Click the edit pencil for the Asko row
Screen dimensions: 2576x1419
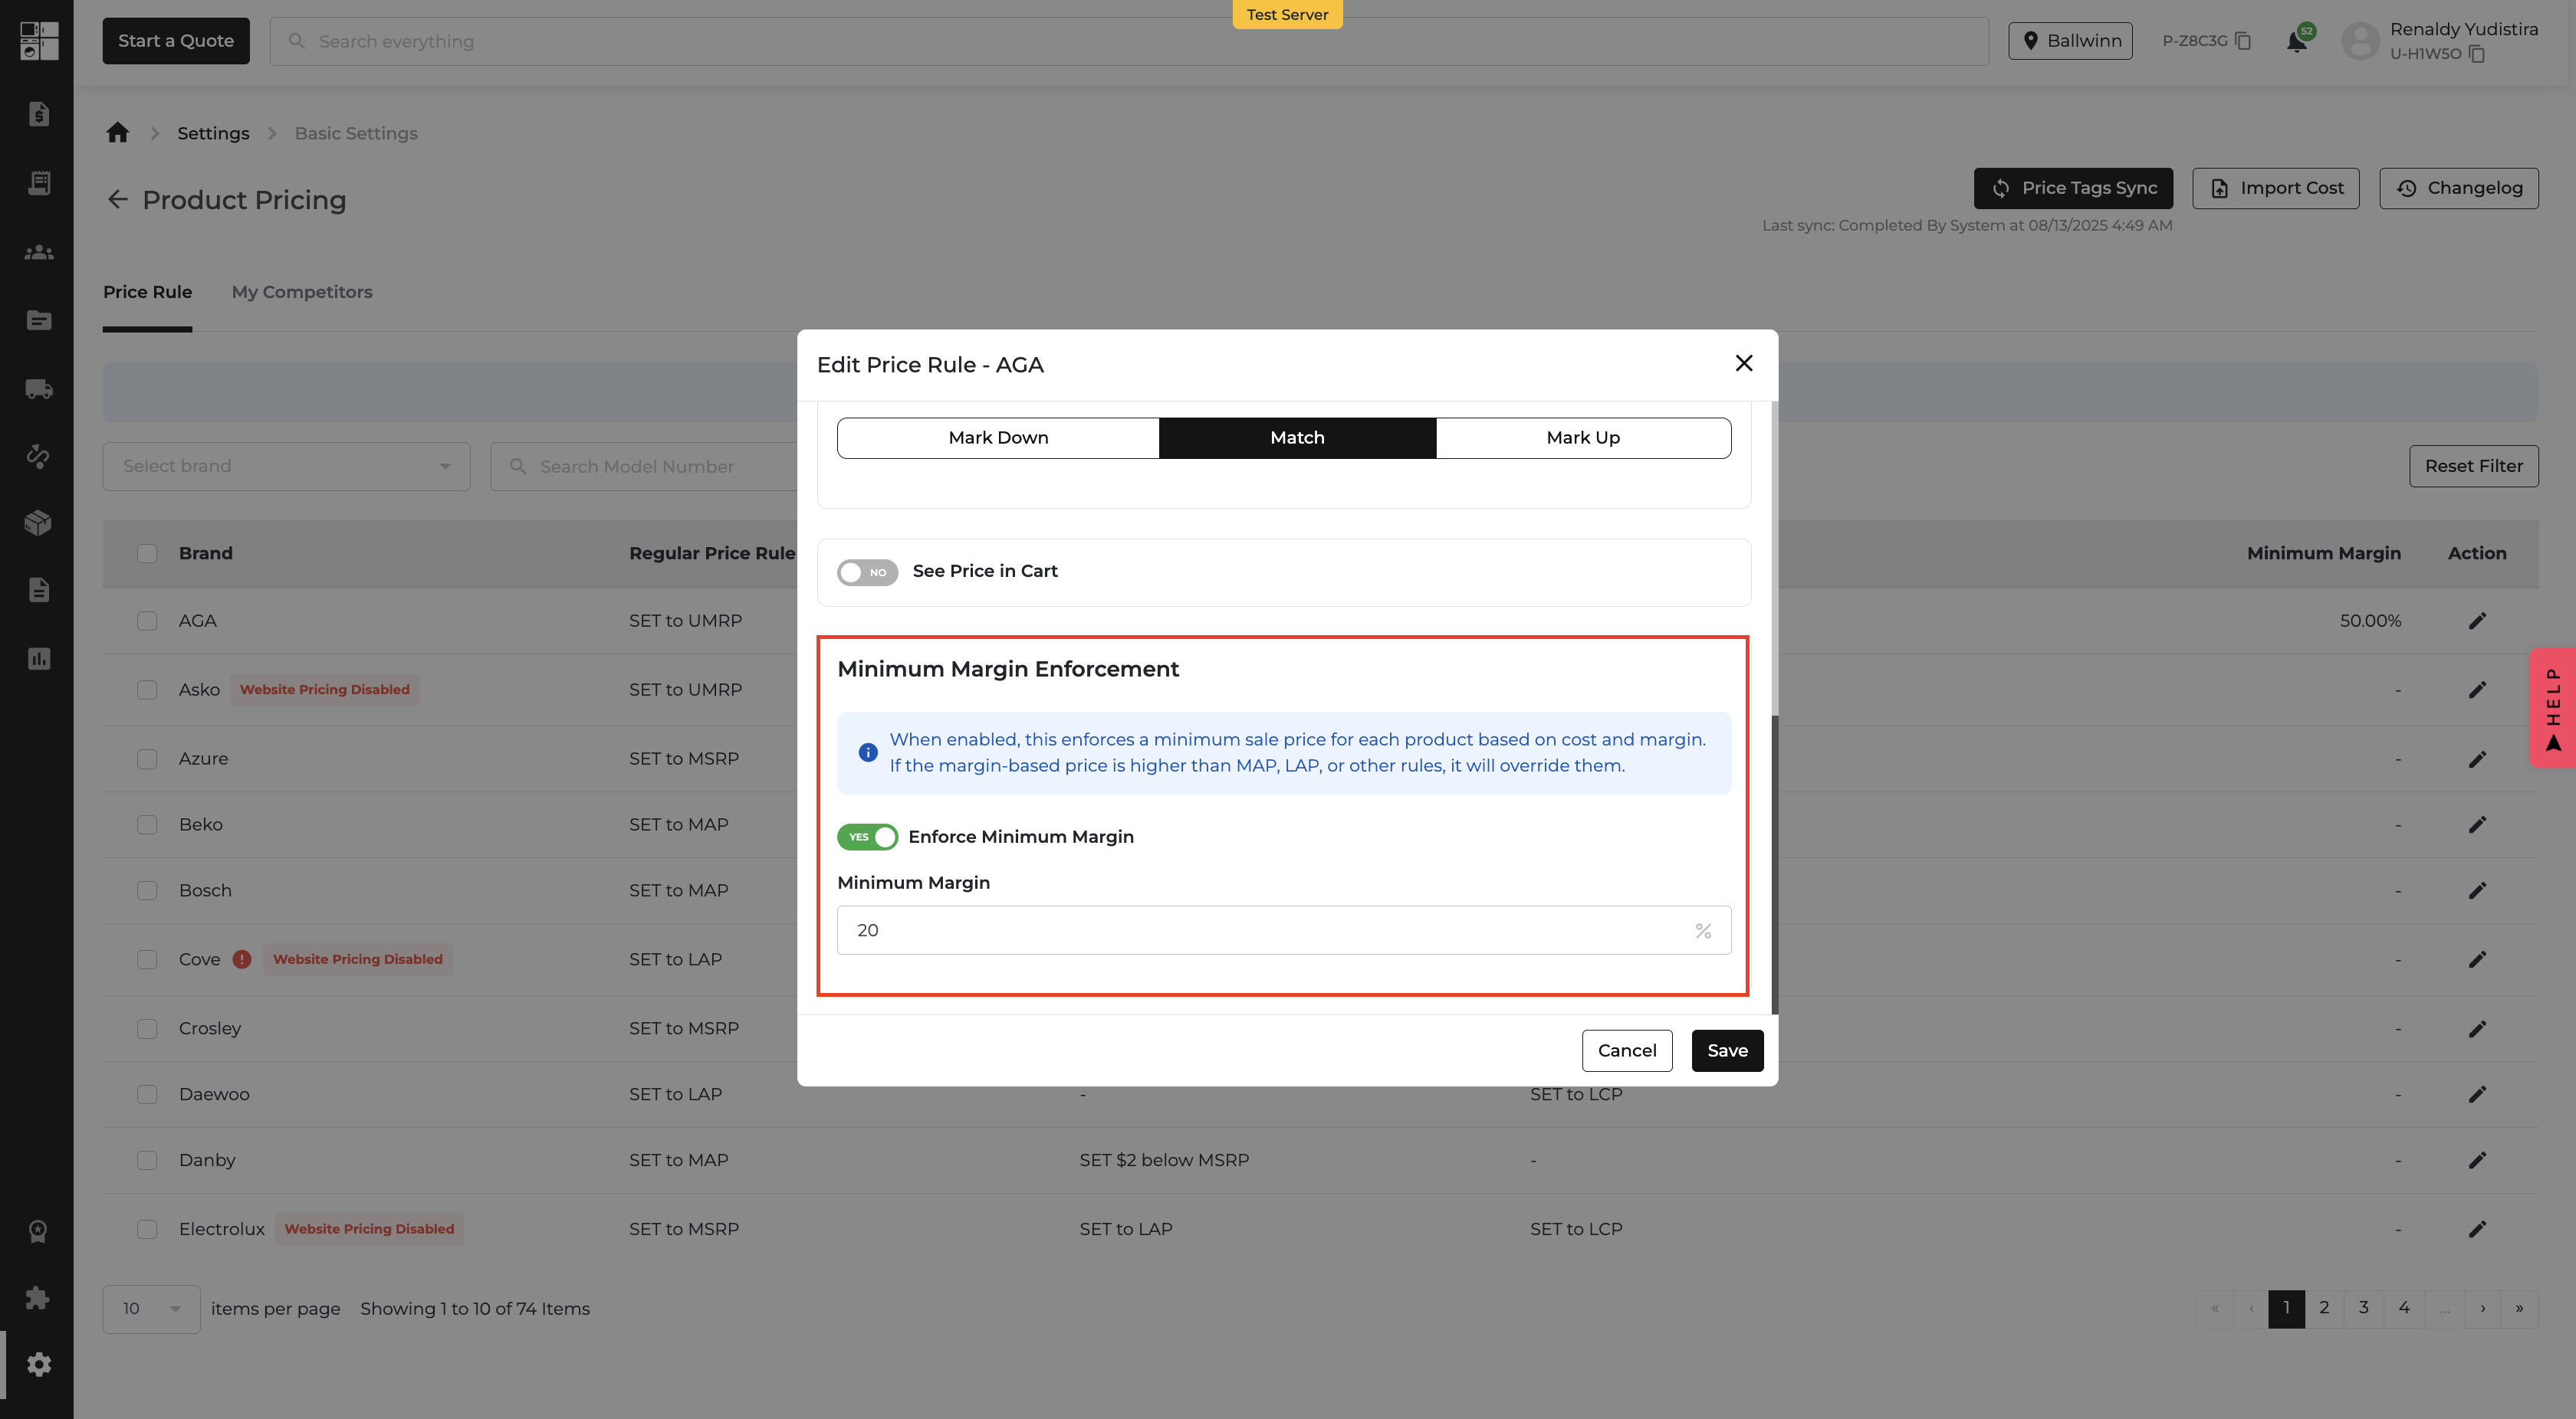pos(2477,690)
